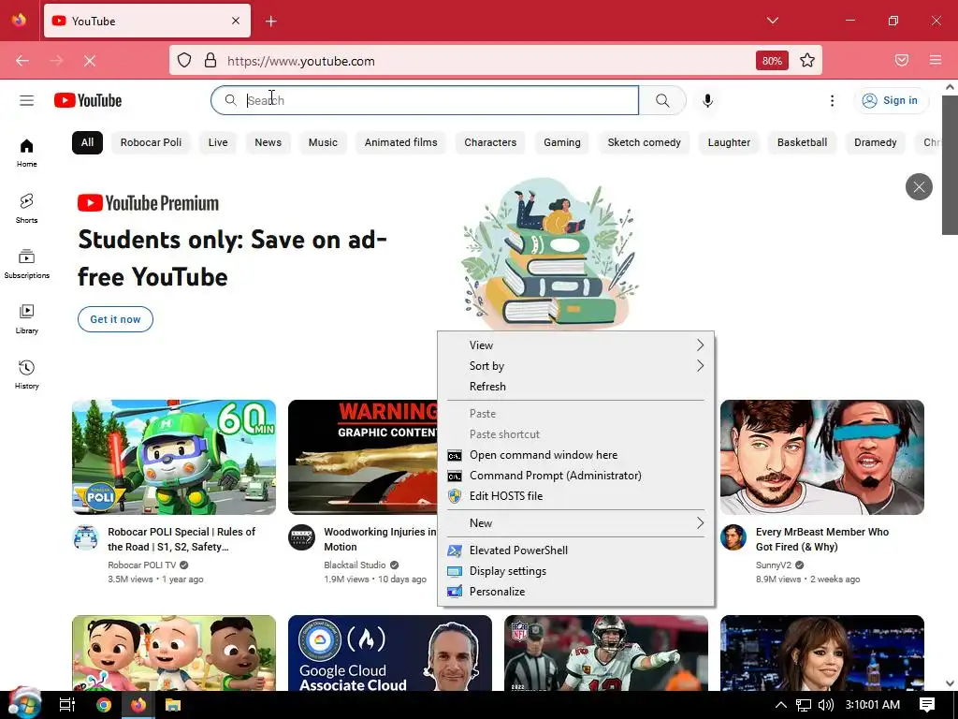Select the Basketball filter chip
Screen dimensions: 958x719
[802, 142]
